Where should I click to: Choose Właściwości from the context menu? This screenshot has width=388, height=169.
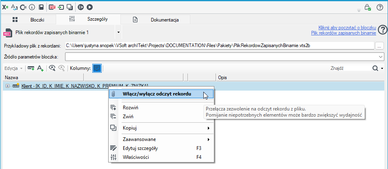pyautogui.click(x=161, y=157)
